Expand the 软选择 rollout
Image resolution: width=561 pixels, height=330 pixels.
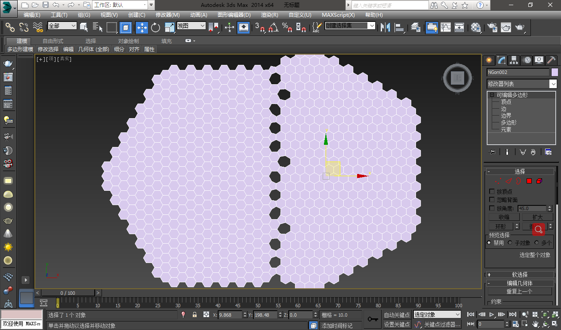(520, 275)
